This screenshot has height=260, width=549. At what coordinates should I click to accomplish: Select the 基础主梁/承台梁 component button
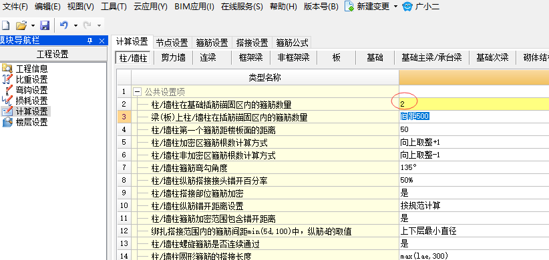[431, 57]
